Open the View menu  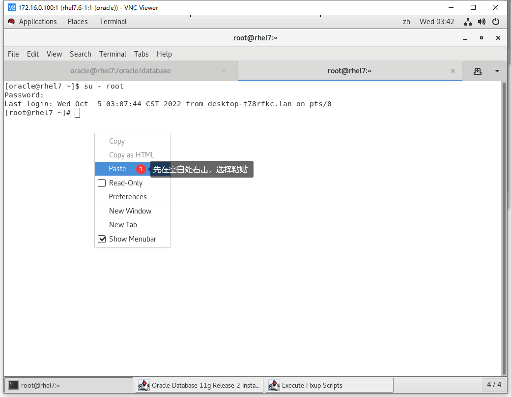pos(54,54)
